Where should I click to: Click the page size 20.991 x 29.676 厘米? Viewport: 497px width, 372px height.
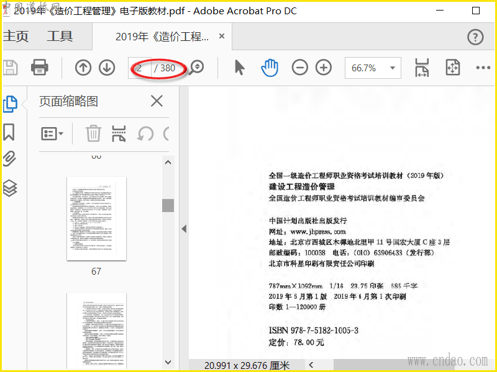pos(247,365)
